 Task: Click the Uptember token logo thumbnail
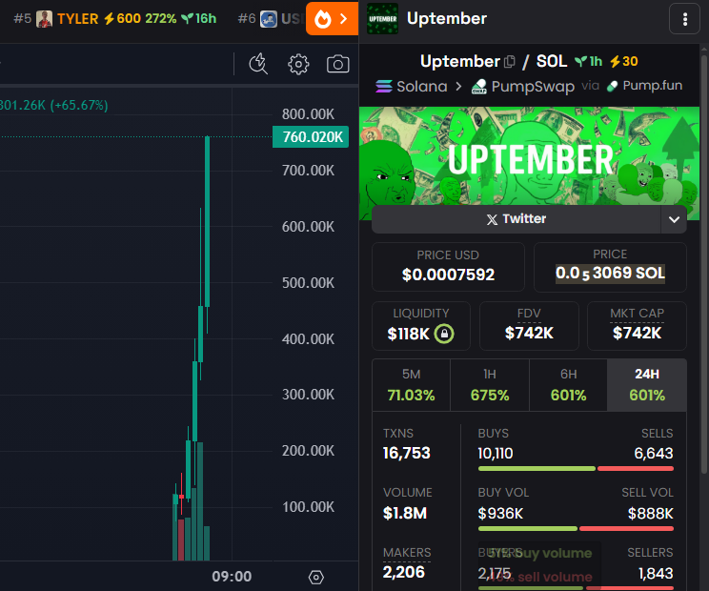pos(382,18)
